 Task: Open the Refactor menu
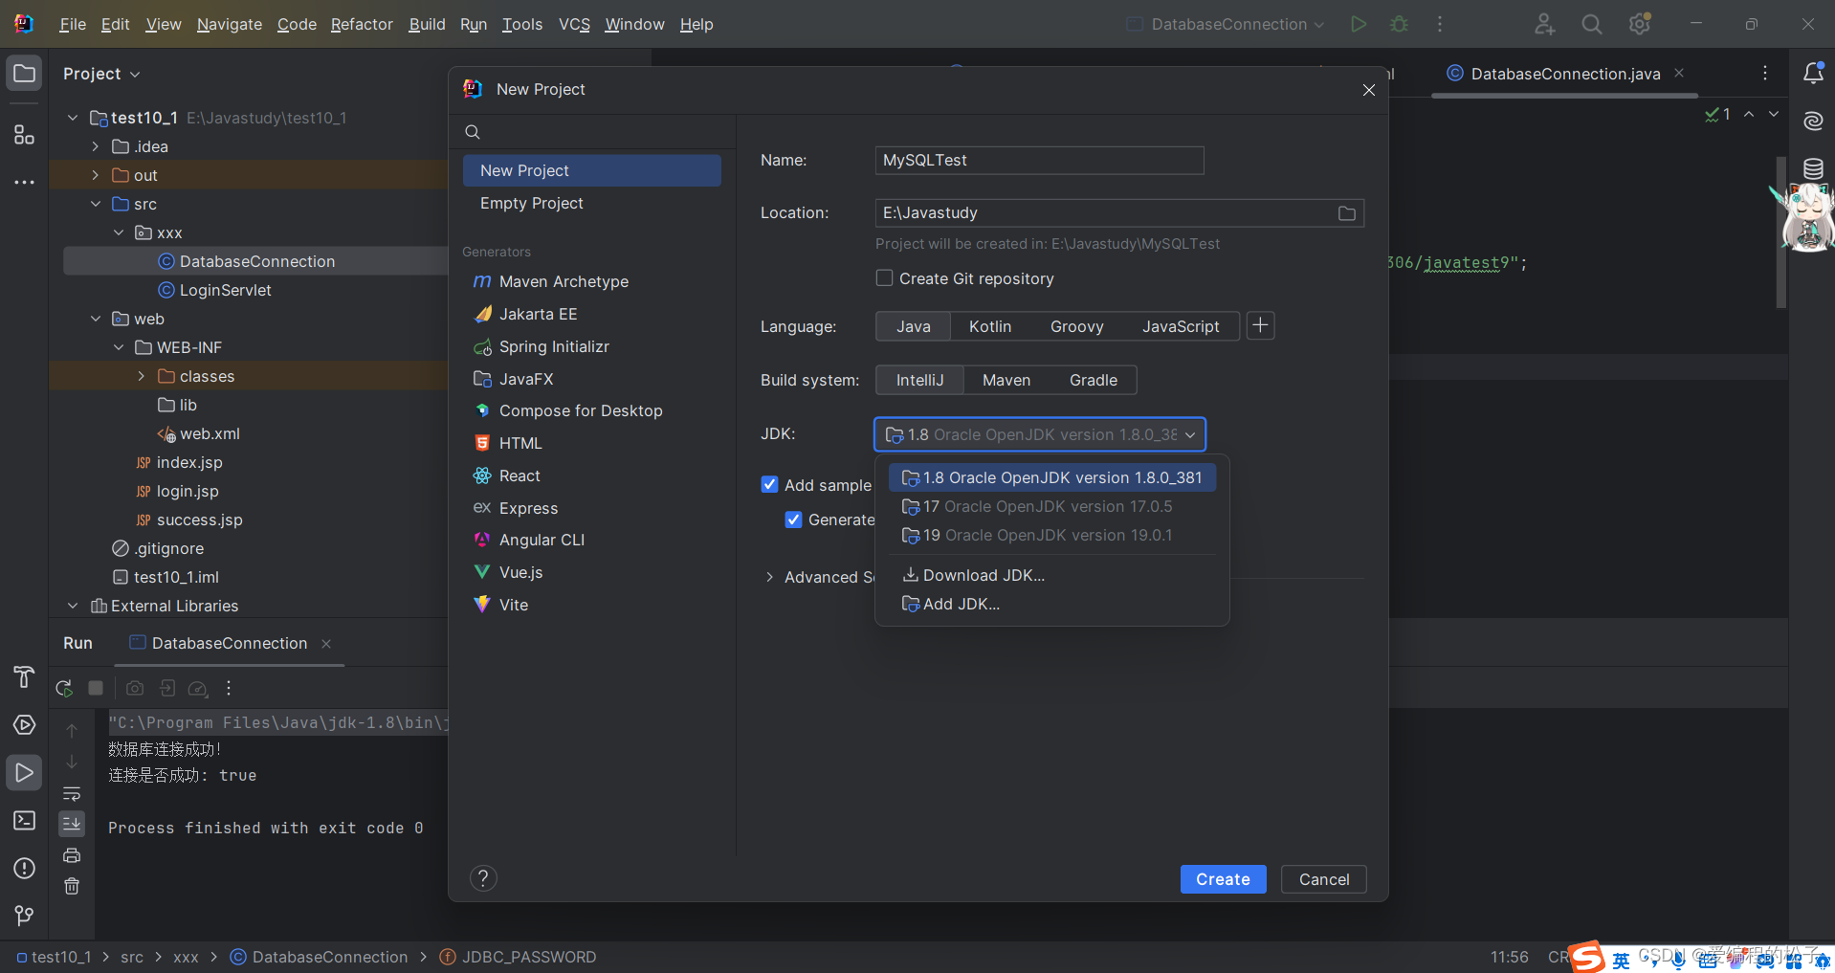pos(362,24)
